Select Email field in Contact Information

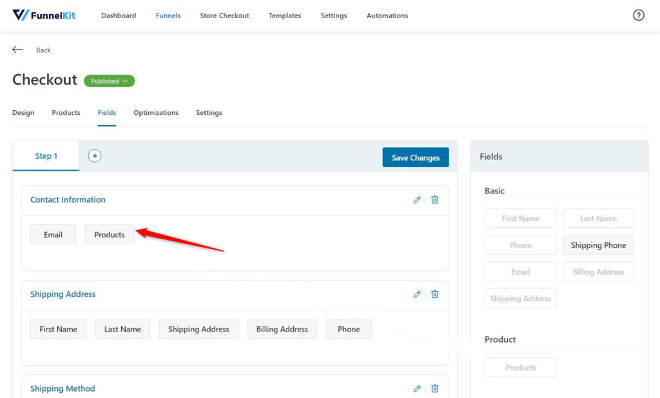tap(53, 235)
